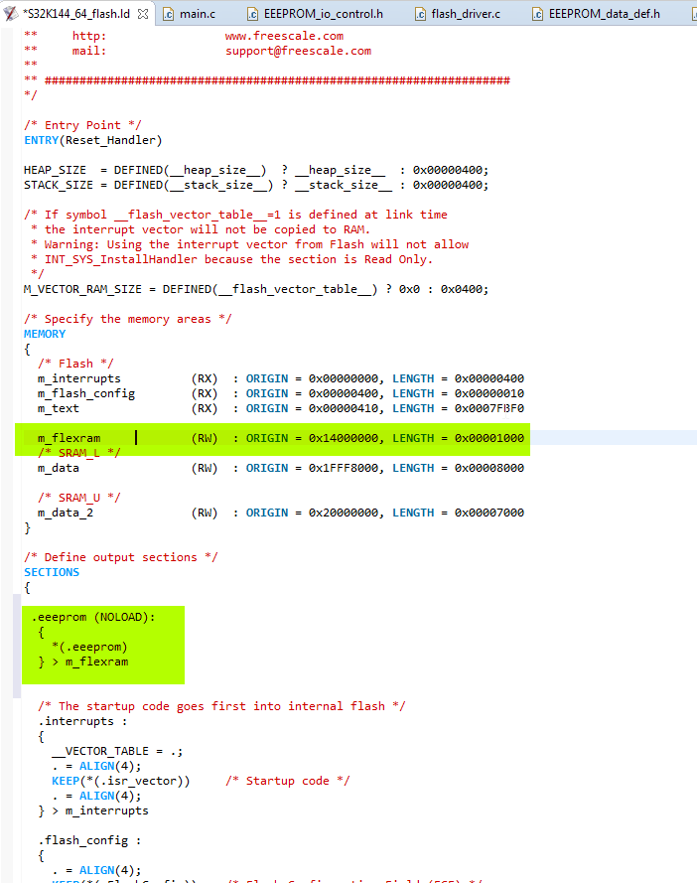The image size is (697, 883).
Task: Click the __VECTOR_TABLE = .; line
Action: (x=117, y=751)
